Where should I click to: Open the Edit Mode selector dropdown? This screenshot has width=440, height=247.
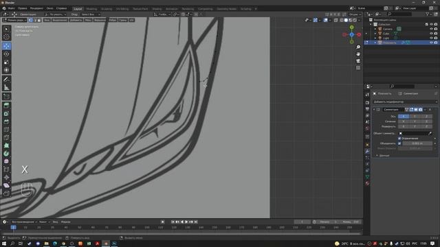tap(14, 20)
